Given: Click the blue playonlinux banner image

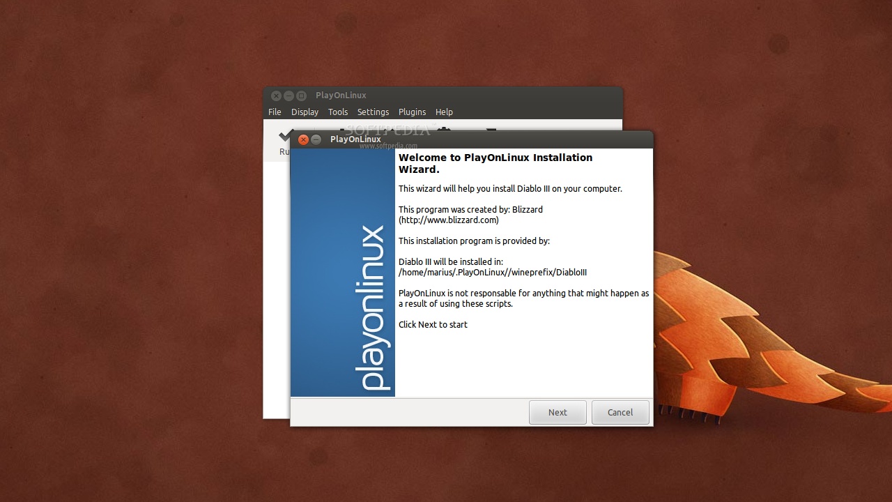Looking at the screenshot, I should click(342, 272).
